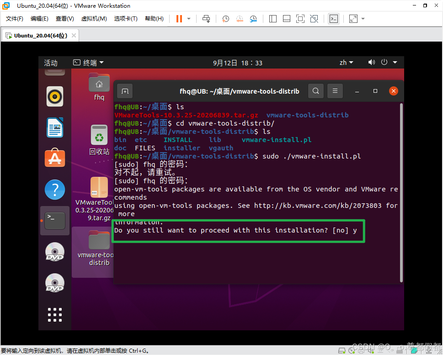This screenshot has height=355, width=443.
Task: Revert to previous snapshot
Action: [x=240, y=19]
